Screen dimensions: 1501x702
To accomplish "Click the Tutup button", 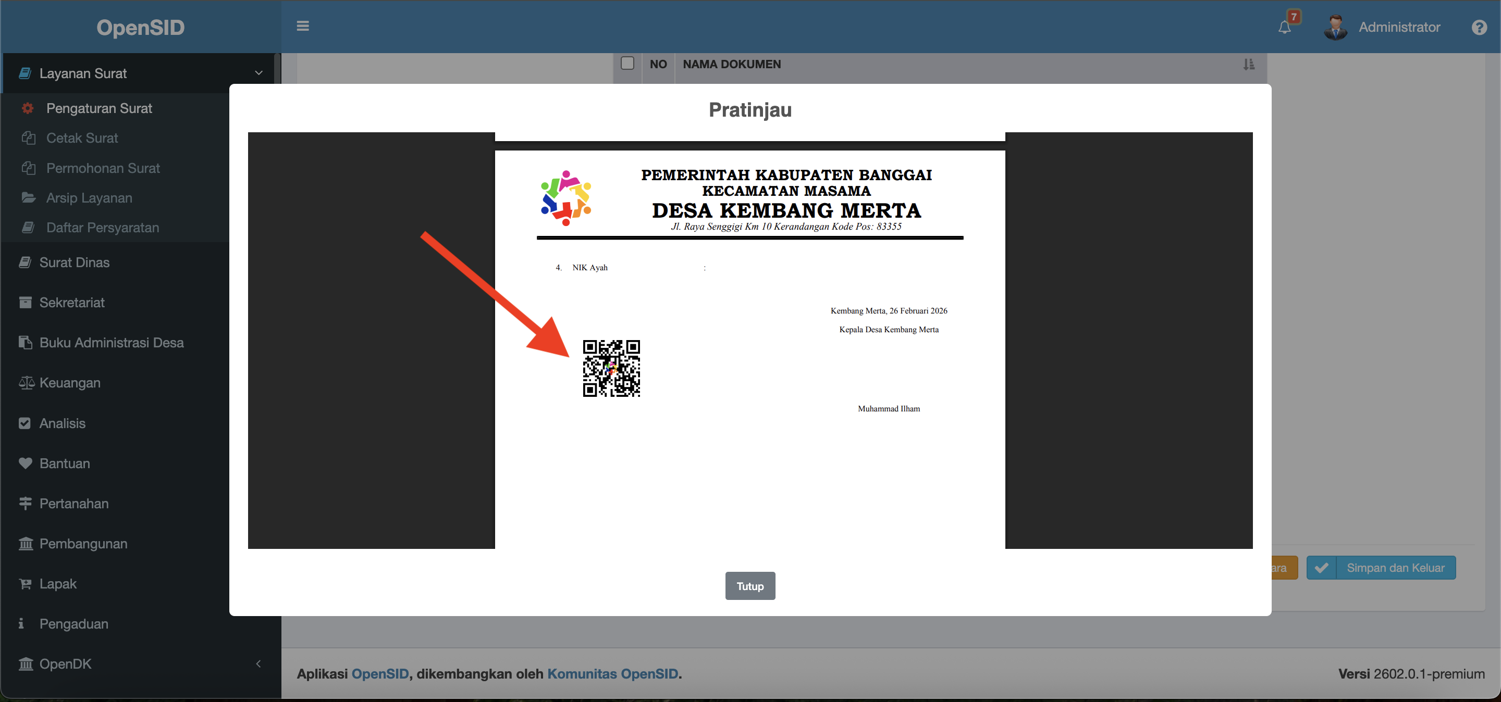I will 750,586.
